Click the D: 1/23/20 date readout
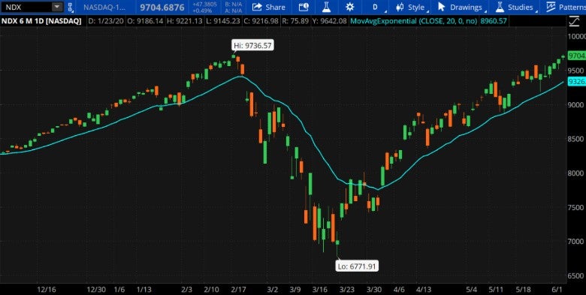586x295 pixels. point(107,21)
